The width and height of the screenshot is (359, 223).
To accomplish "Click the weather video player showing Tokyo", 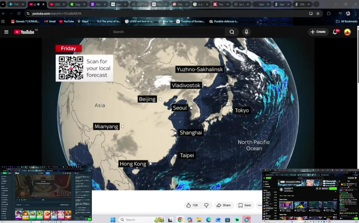I will [178, 114].
